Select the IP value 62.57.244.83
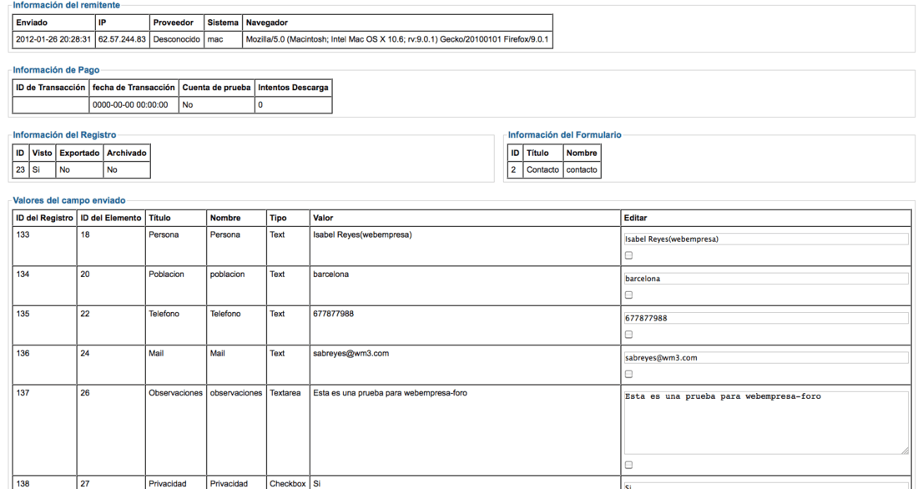 coord(122,40)
